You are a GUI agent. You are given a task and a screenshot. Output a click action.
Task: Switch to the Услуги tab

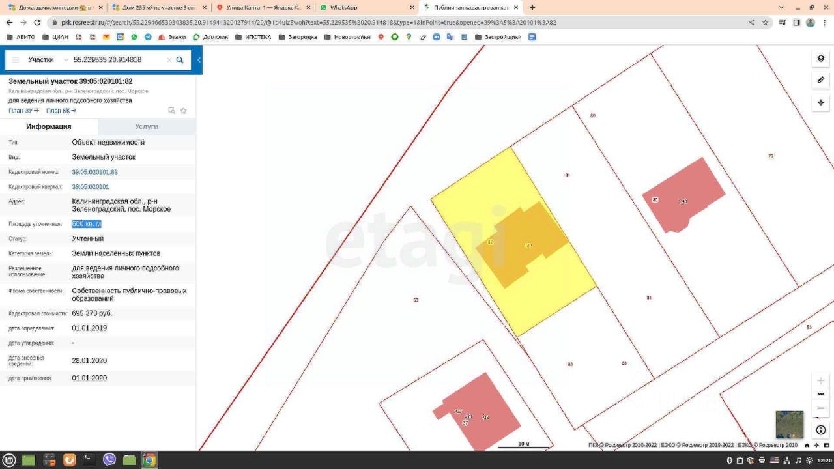pyautogui.click(x=147, y=126)
